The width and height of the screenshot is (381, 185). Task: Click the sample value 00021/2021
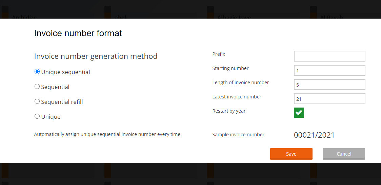(x=314, y=135)
